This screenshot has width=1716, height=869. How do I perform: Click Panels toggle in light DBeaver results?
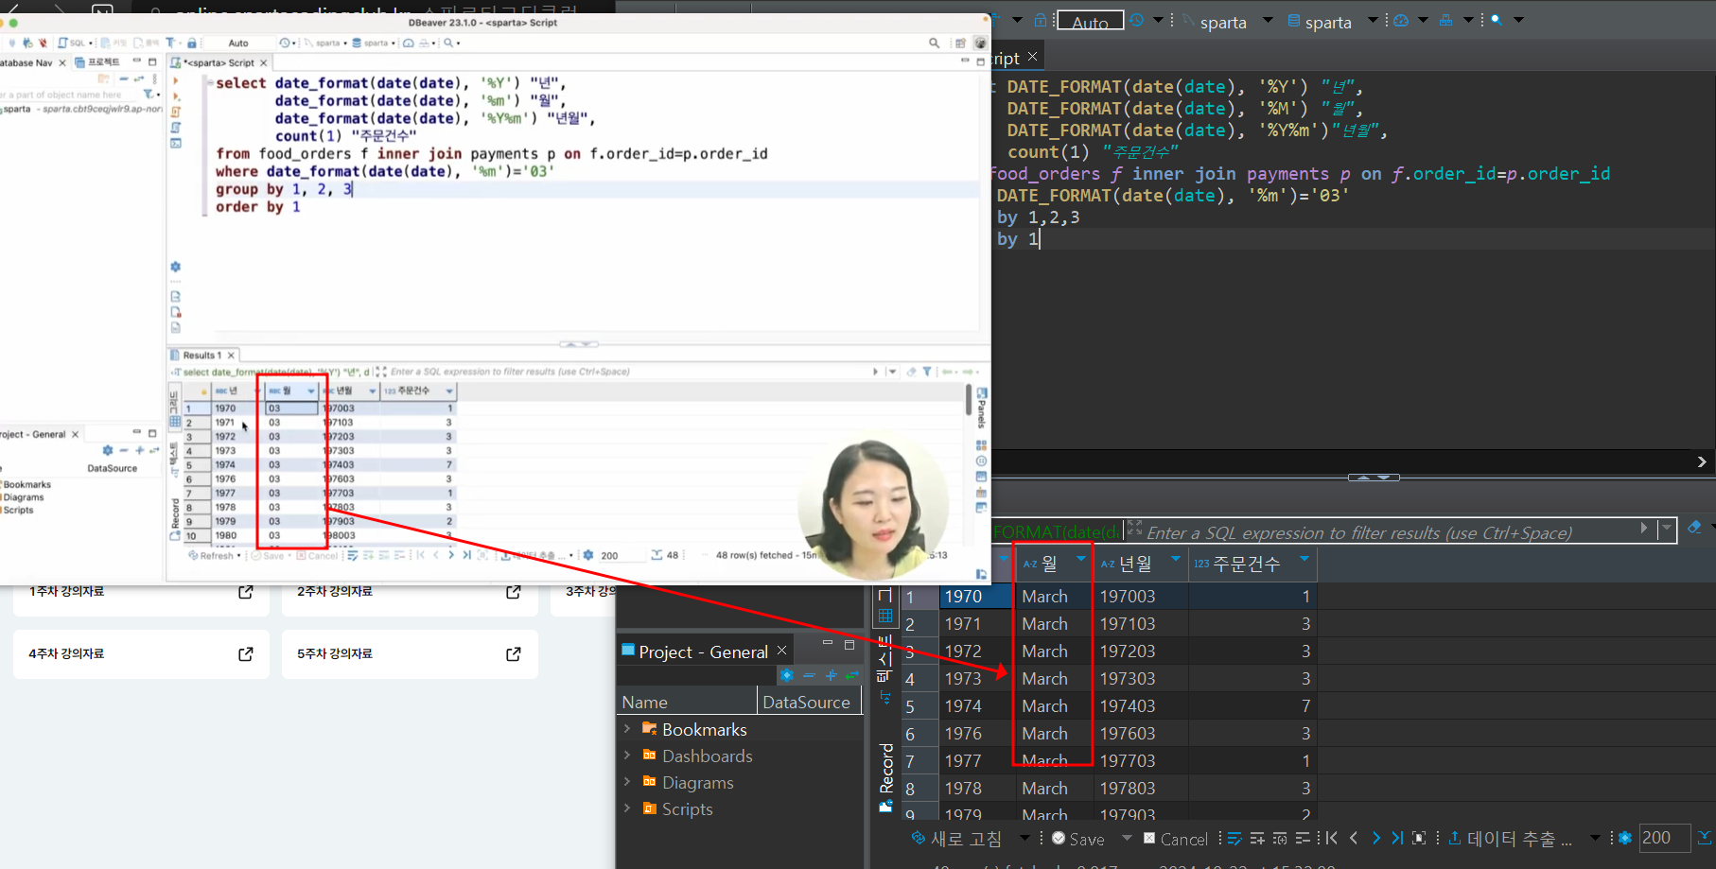point(982,409)
